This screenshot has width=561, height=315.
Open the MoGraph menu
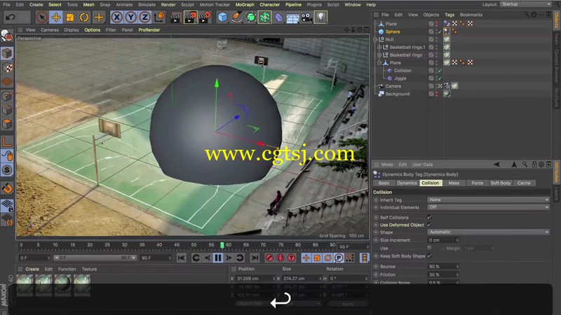(245, 5)
